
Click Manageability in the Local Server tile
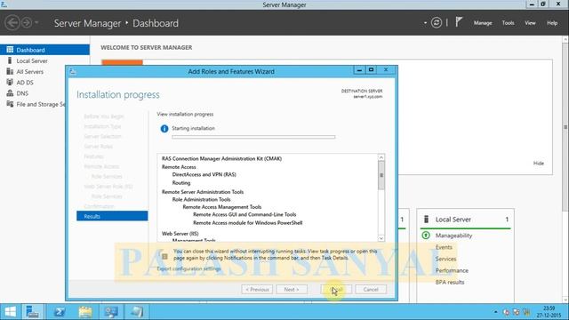[453, 236]
